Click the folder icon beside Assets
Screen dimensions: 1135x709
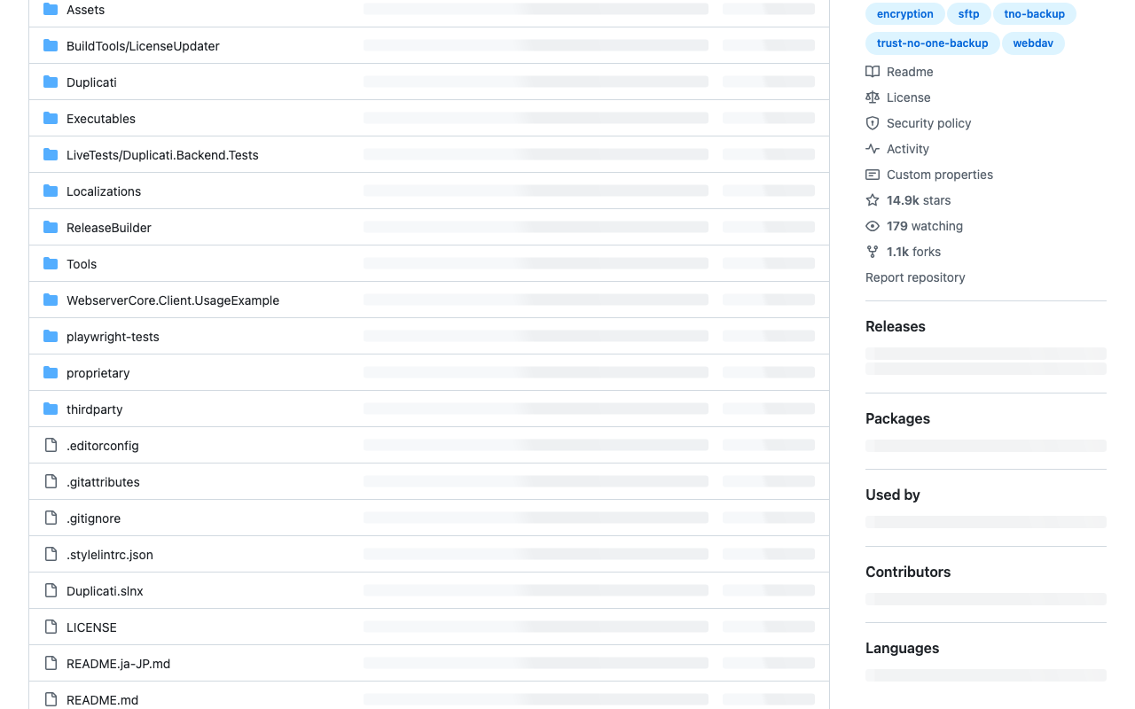tap(51, 10)
